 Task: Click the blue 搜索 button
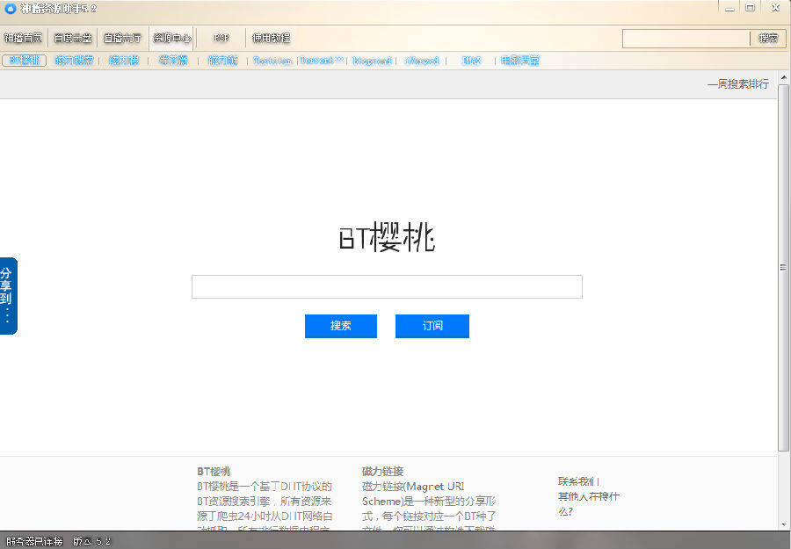pos(341,326)
